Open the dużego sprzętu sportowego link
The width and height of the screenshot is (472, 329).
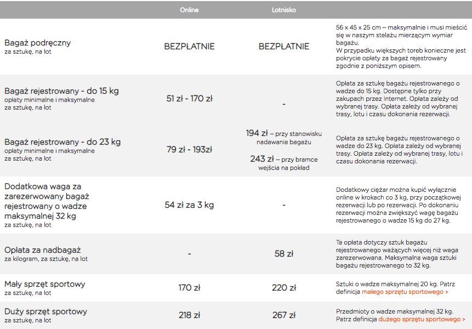coord(422,319)
